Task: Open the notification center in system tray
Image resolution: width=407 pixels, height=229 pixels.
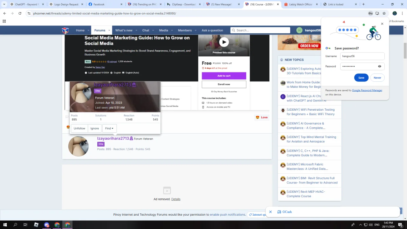Action: [x=400, y=225]
